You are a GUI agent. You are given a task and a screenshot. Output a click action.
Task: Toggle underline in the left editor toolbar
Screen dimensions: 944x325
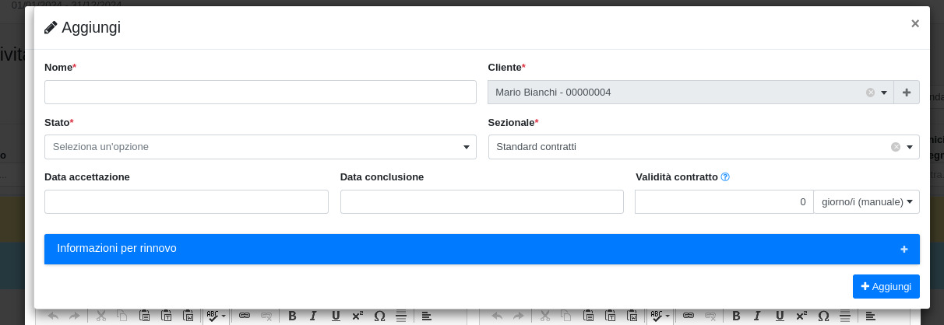click(336, 316)
